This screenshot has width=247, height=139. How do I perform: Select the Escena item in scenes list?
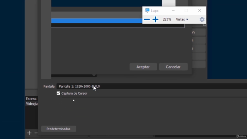(x=31, y=99)
